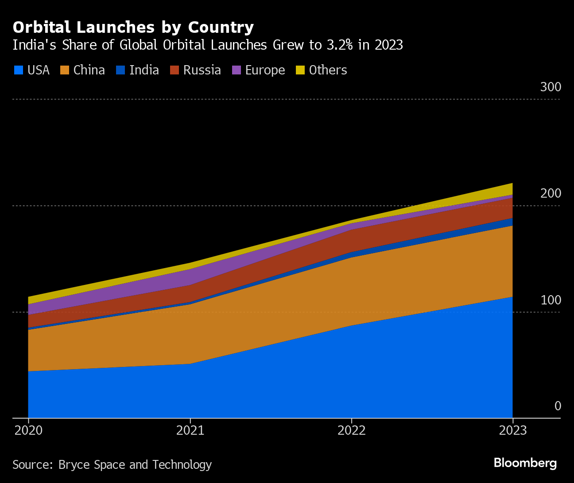Select the India legend color square
574x483 pixels.
(120, 70)
